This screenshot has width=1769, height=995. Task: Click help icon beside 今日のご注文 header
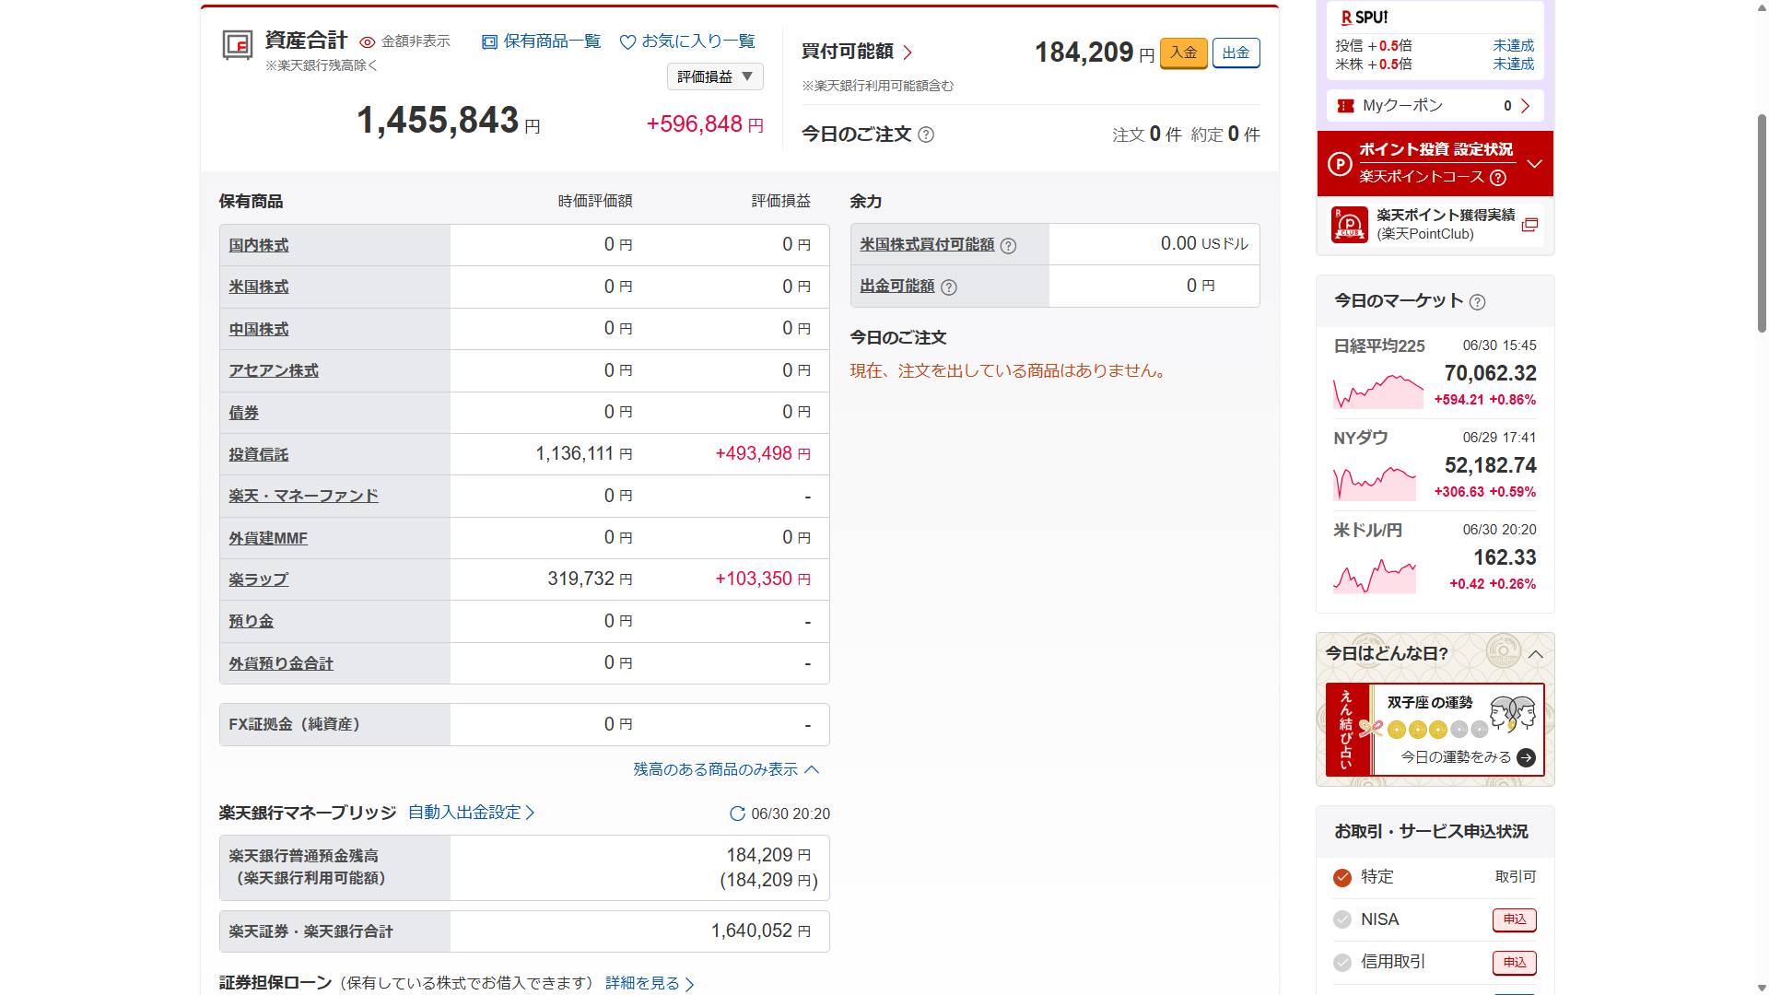click(x=926, y=135)
